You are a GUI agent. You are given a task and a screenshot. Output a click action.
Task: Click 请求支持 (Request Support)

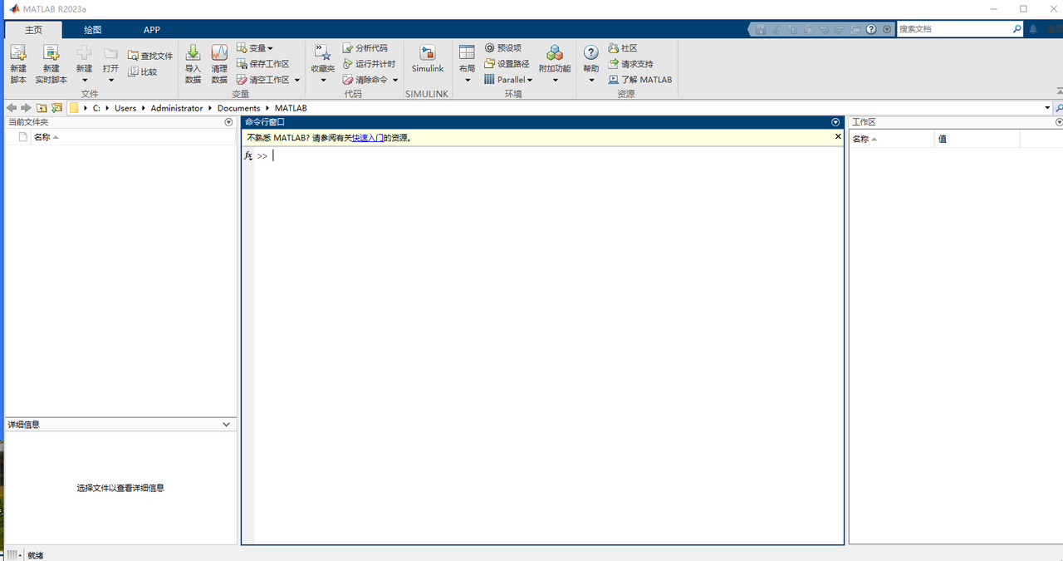[630, 64]
